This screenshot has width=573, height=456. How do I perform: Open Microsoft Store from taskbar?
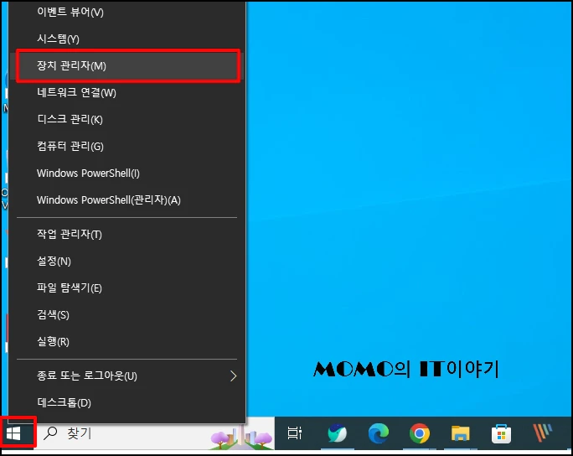pos(501,433)
